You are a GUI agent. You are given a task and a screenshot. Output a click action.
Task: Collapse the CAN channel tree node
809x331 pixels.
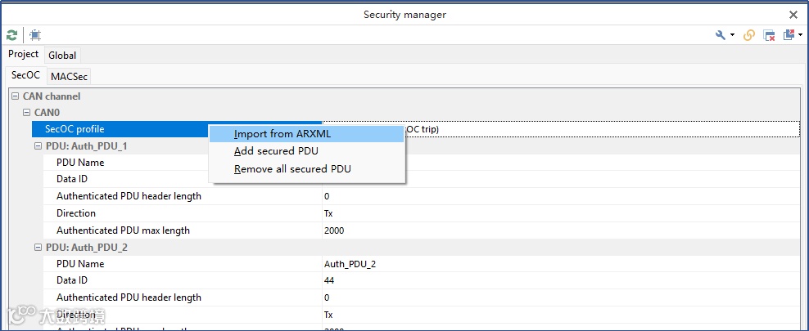click(x=15, y=96)
